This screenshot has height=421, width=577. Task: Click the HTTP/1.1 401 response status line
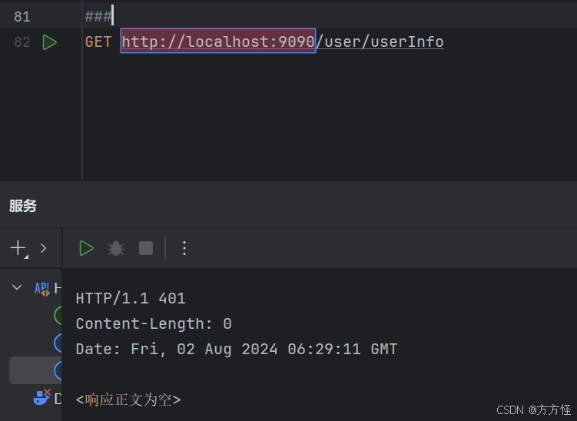(x=131, y=298)
